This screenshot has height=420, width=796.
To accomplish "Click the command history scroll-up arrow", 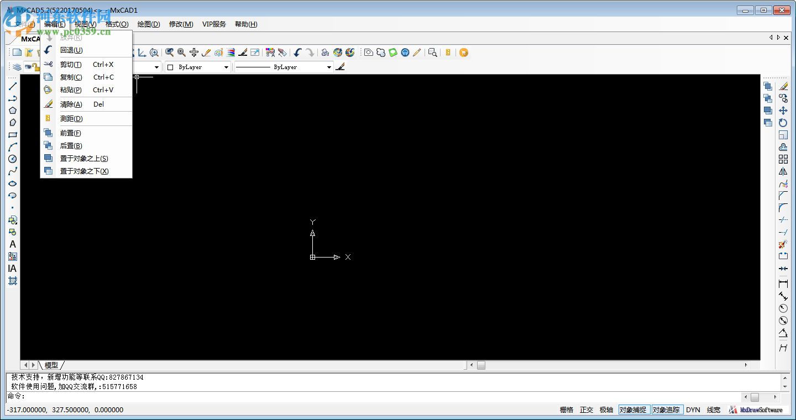I will (785, 377).
